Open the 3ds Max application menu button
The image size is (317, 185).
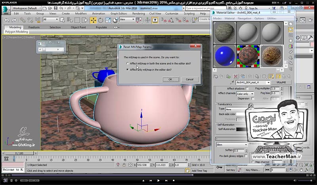pos(6,10)
